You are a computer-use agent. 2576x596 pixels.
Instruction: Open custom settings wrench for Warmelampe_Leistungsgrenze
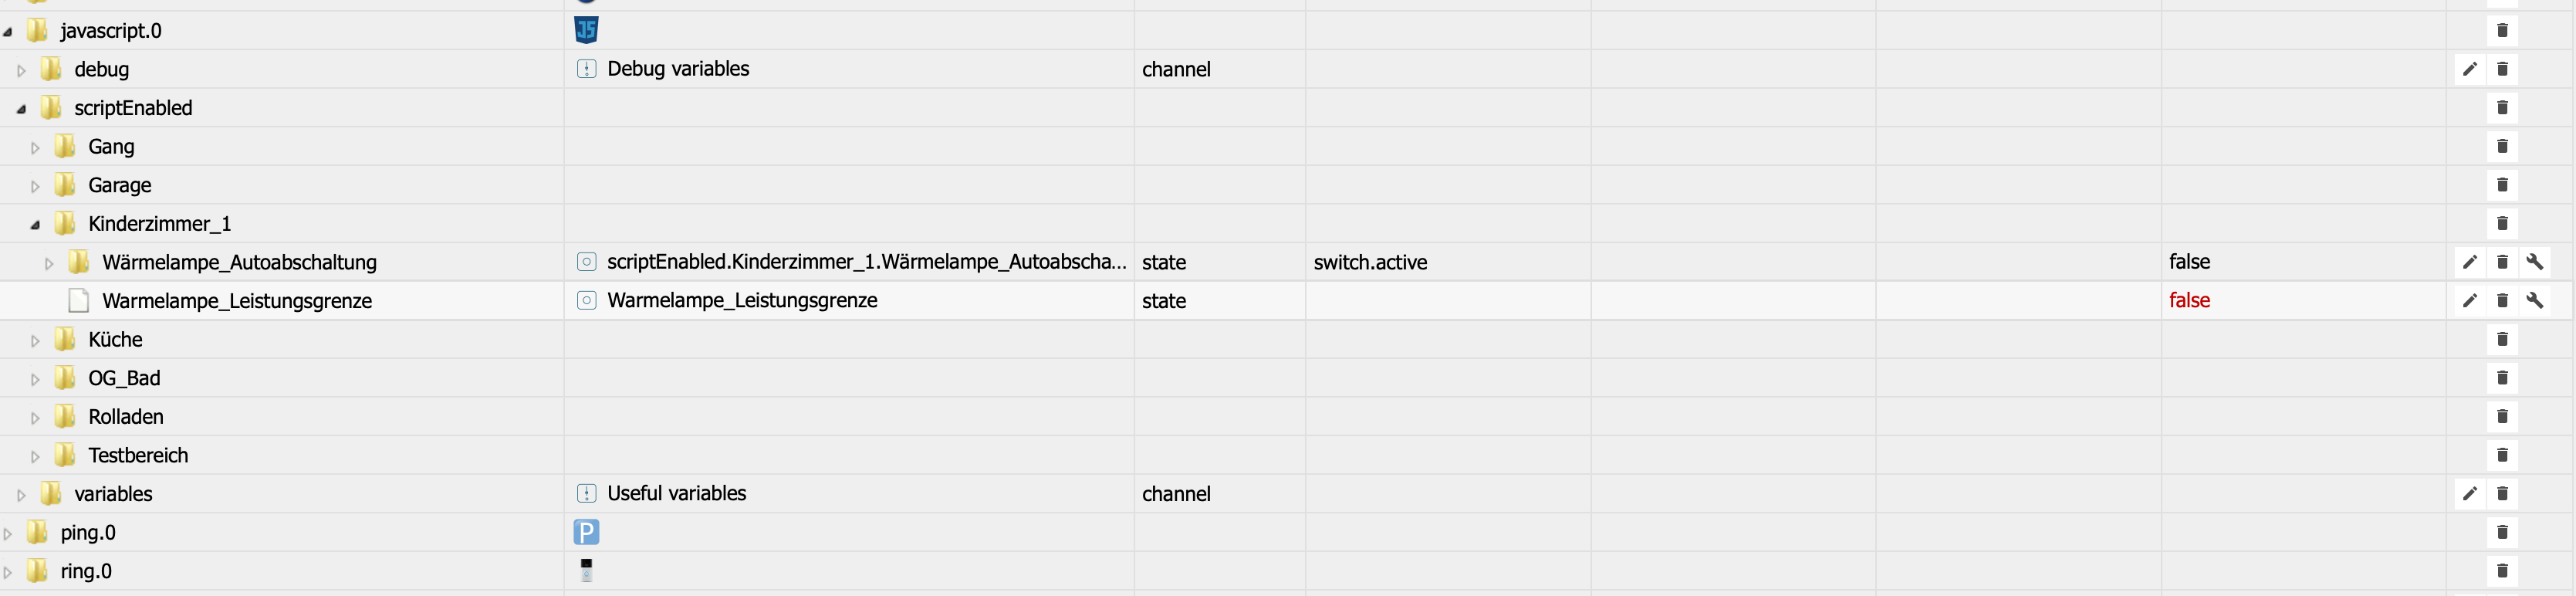tap(2534, 301)
